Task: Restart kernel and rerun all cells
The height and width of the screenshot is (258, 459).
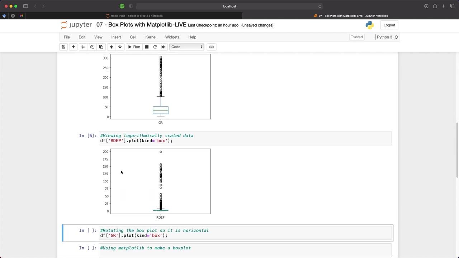Action: pos(163,47)
